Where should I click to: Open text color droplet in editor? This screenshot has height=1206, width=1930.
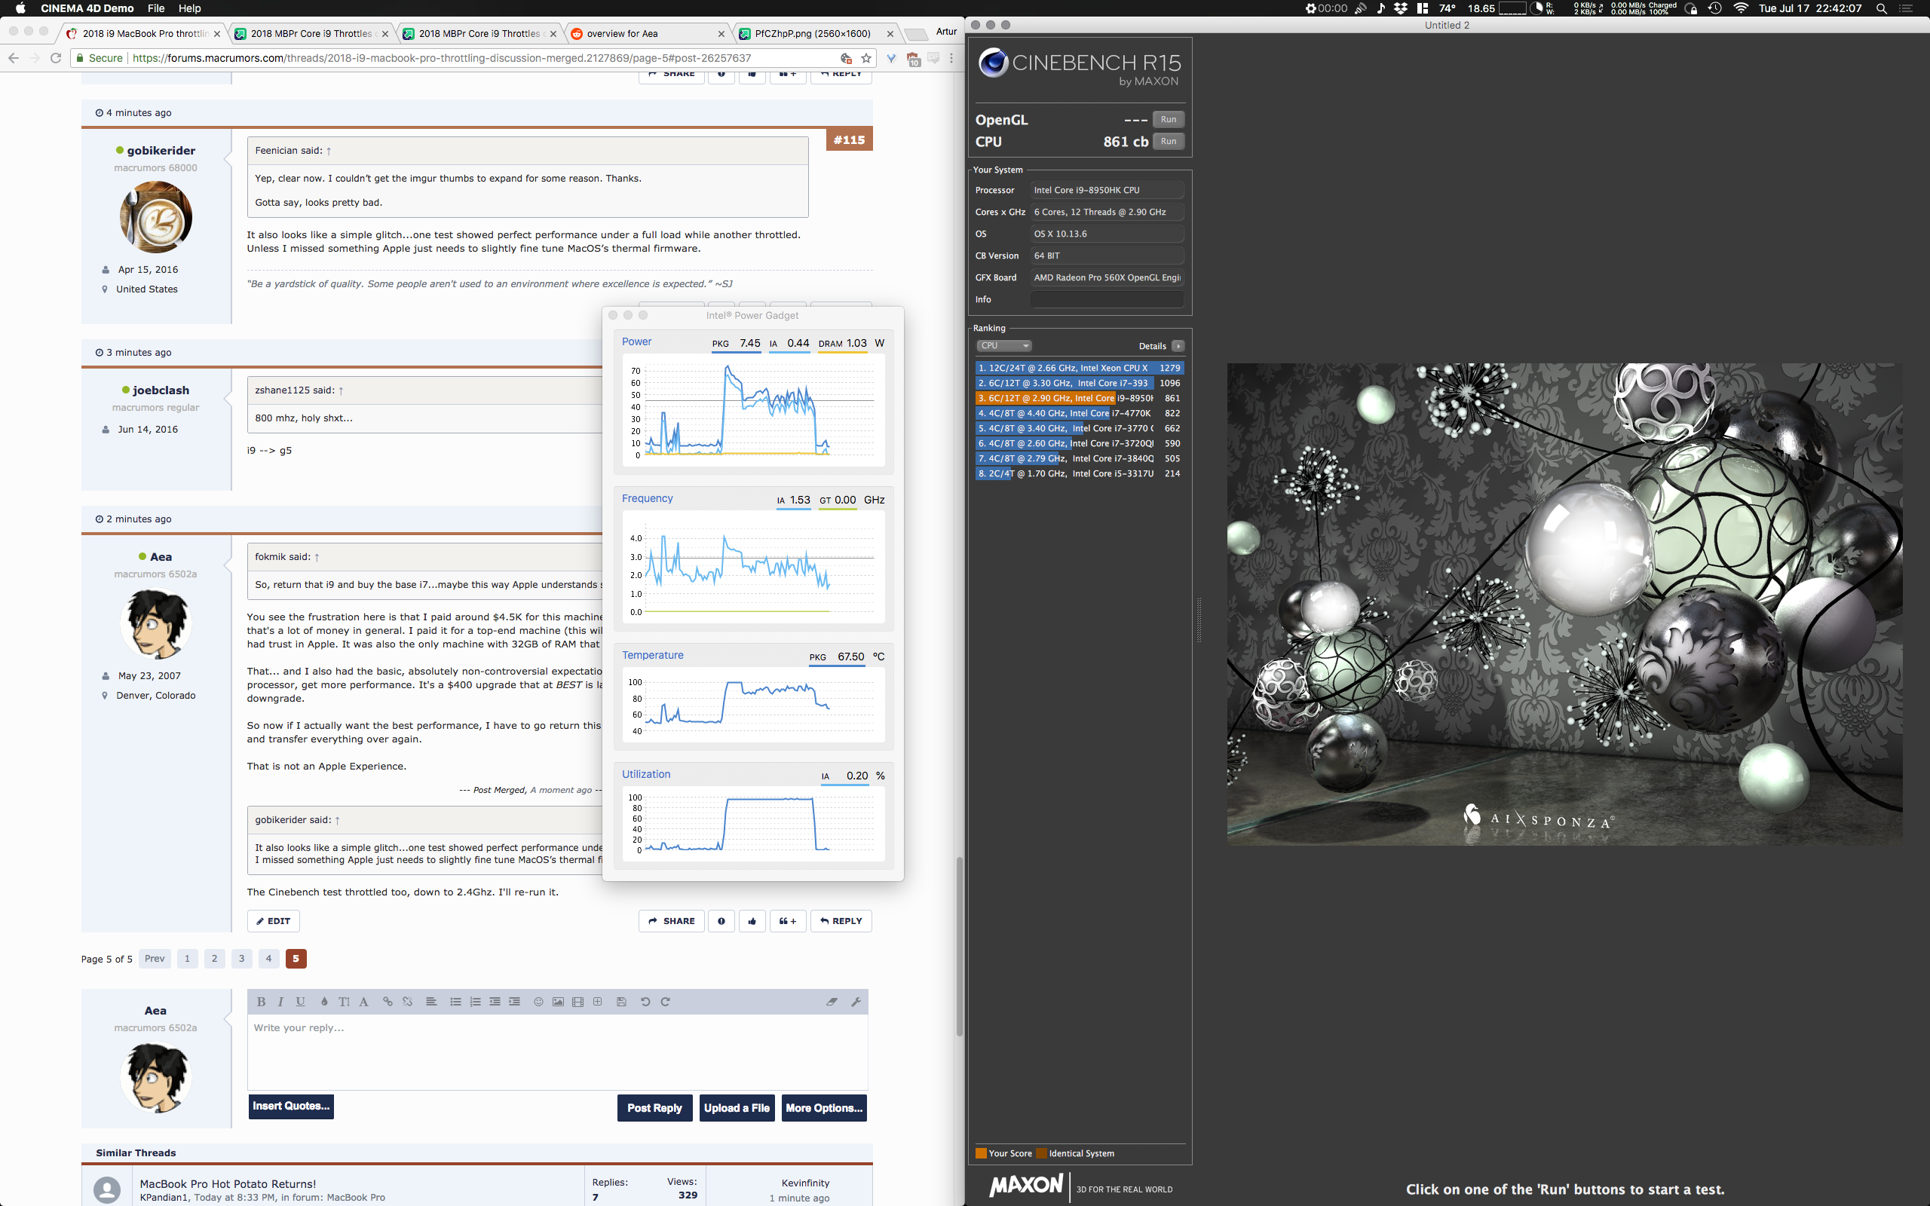coord(323,1002)
